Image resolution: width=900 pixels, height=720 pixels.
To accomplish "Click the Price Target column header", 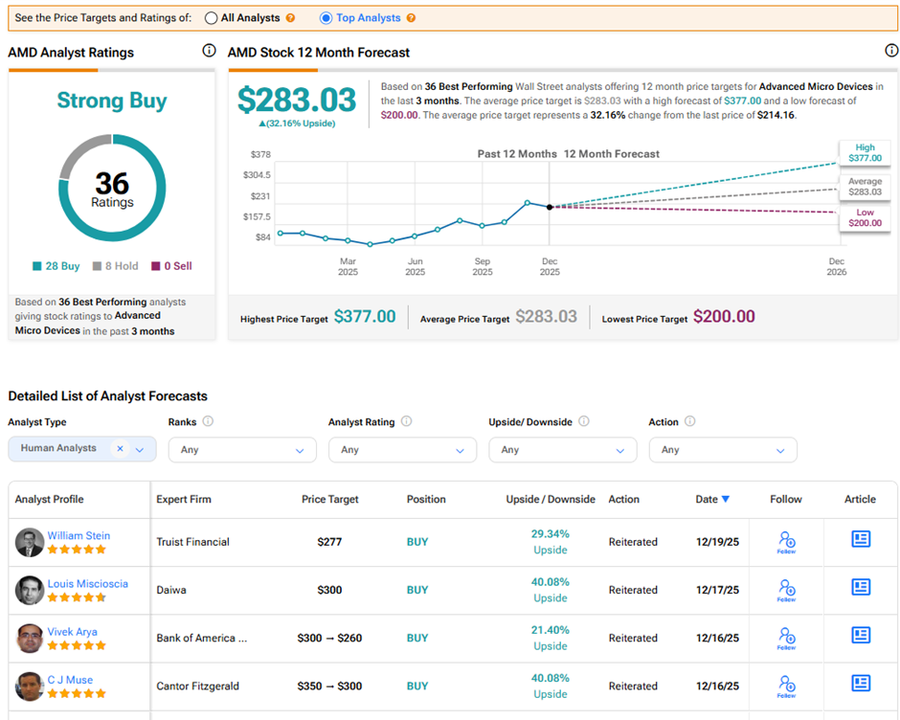I will (x=328, y=499).
